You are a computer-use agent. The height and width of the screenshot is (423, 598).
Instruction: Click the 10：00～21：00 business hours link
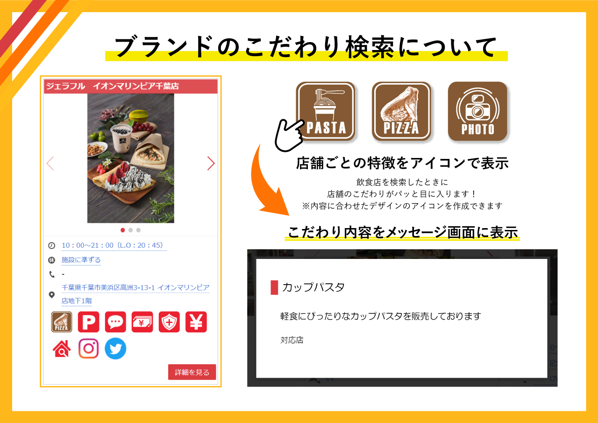click(x=114, y=245)
